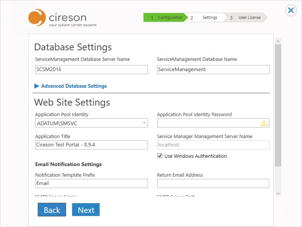Click the Notification Template Prefix field
This screenshot has width=302, height=227.
pos(91,183)
